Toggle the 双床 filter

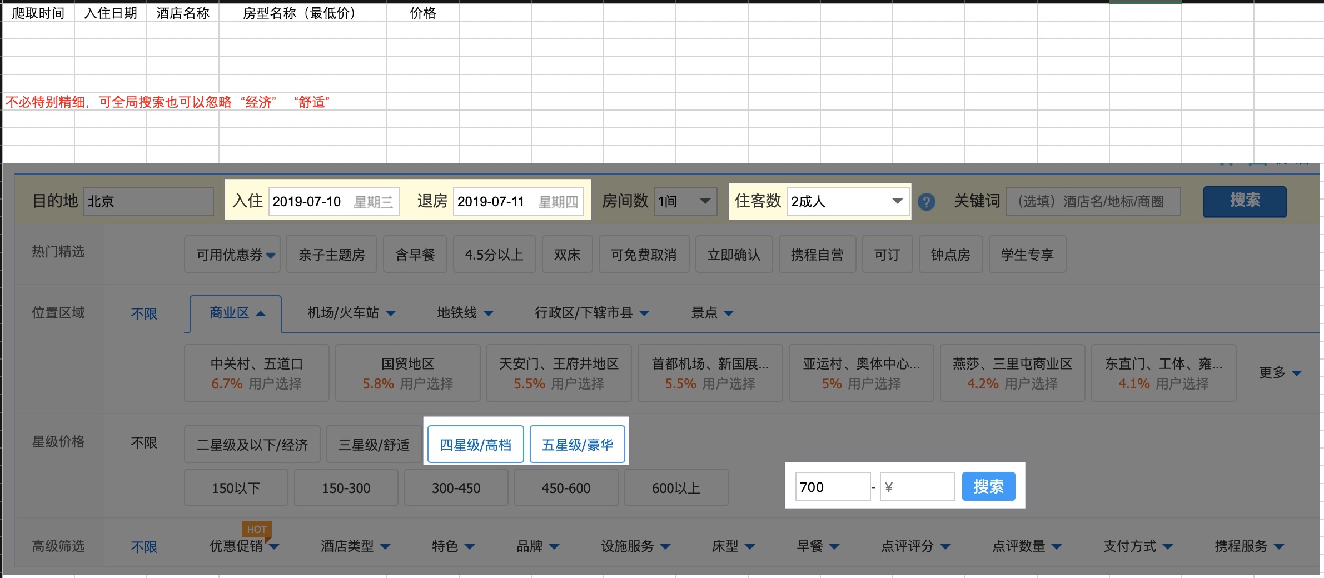coord(568,255)
